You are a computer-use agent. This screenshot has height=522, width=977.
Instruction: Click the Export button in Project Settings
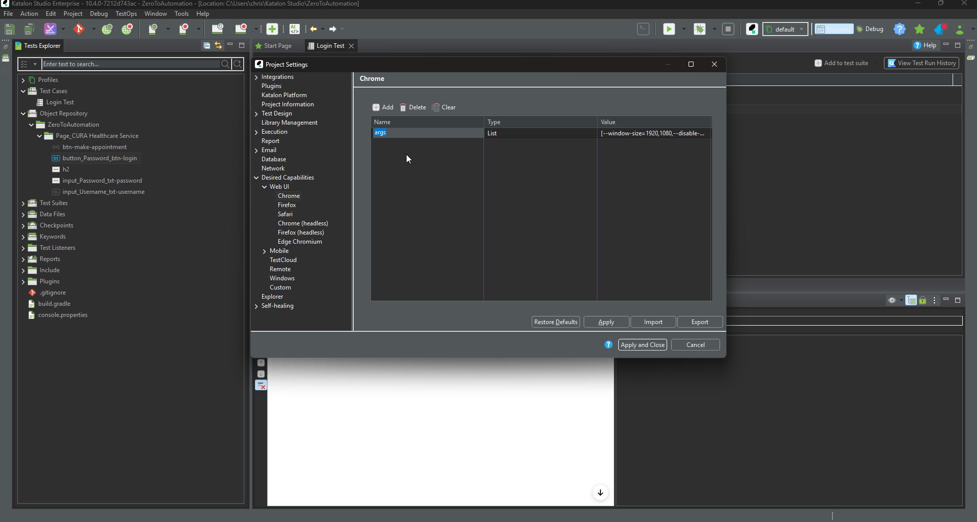(x=700, y=322)
